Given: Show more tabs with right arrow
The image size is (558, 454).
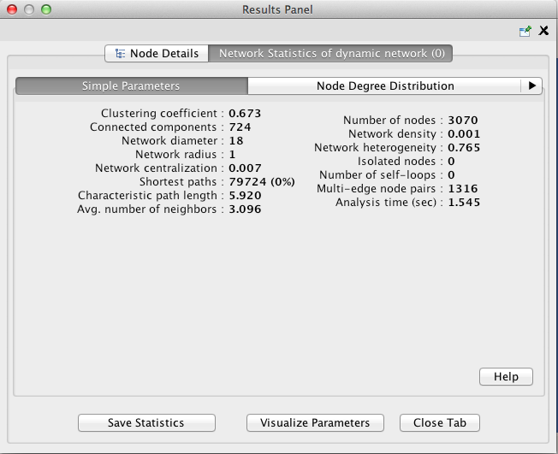Looking at the screenshot, I should pyautogui.click(x=531, y=85).
